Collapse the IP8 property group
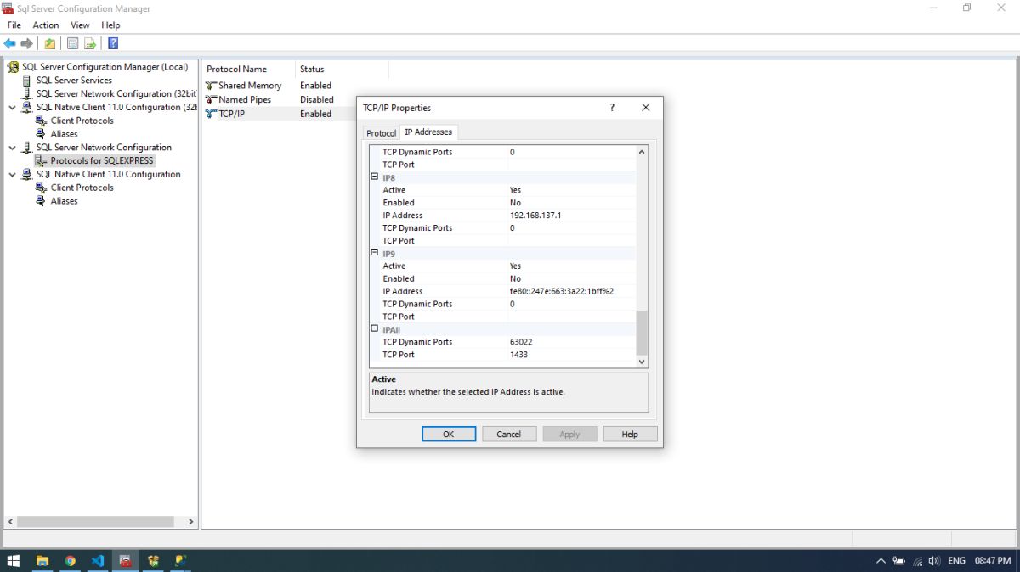1020x572 pixels. pos(374,177)
